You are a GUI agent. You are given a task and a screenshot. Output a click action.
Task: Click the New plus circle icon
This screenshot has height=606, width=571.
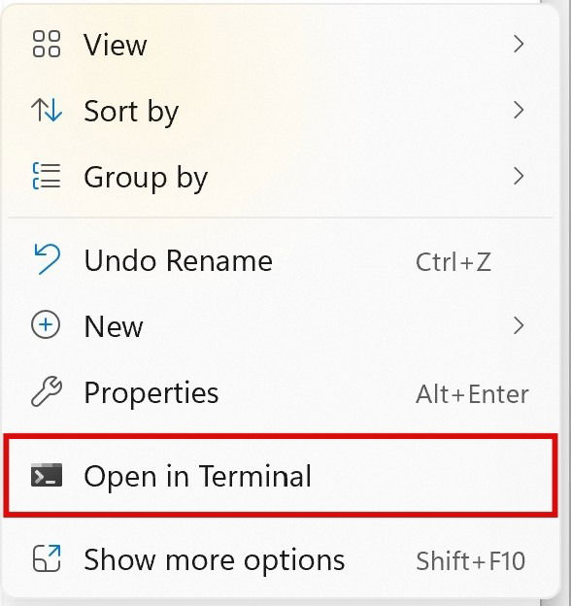click(x=46, y=325)
